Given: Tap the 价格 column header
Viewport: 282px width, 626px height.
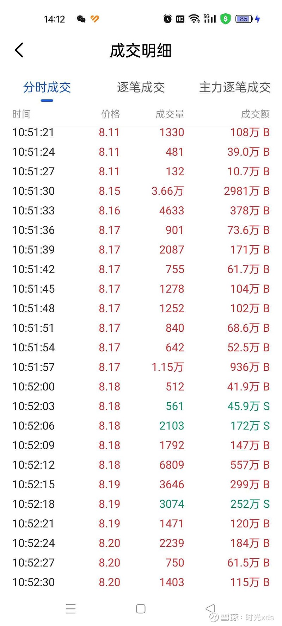Looking at the screenshot, I should (110, 114).
